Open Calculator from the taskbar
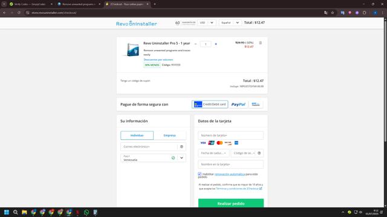387x217 pixels. tap(96, 212)
